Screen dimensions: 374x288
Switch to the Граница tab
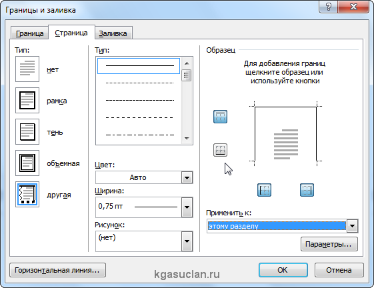pyautogui.click(x=29, y=33)
